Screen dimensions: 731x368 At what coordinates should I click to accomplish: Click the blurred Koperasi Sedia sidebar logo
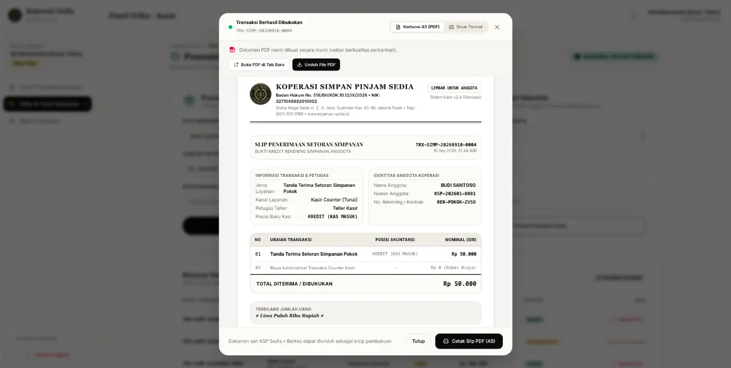(15, 15)
